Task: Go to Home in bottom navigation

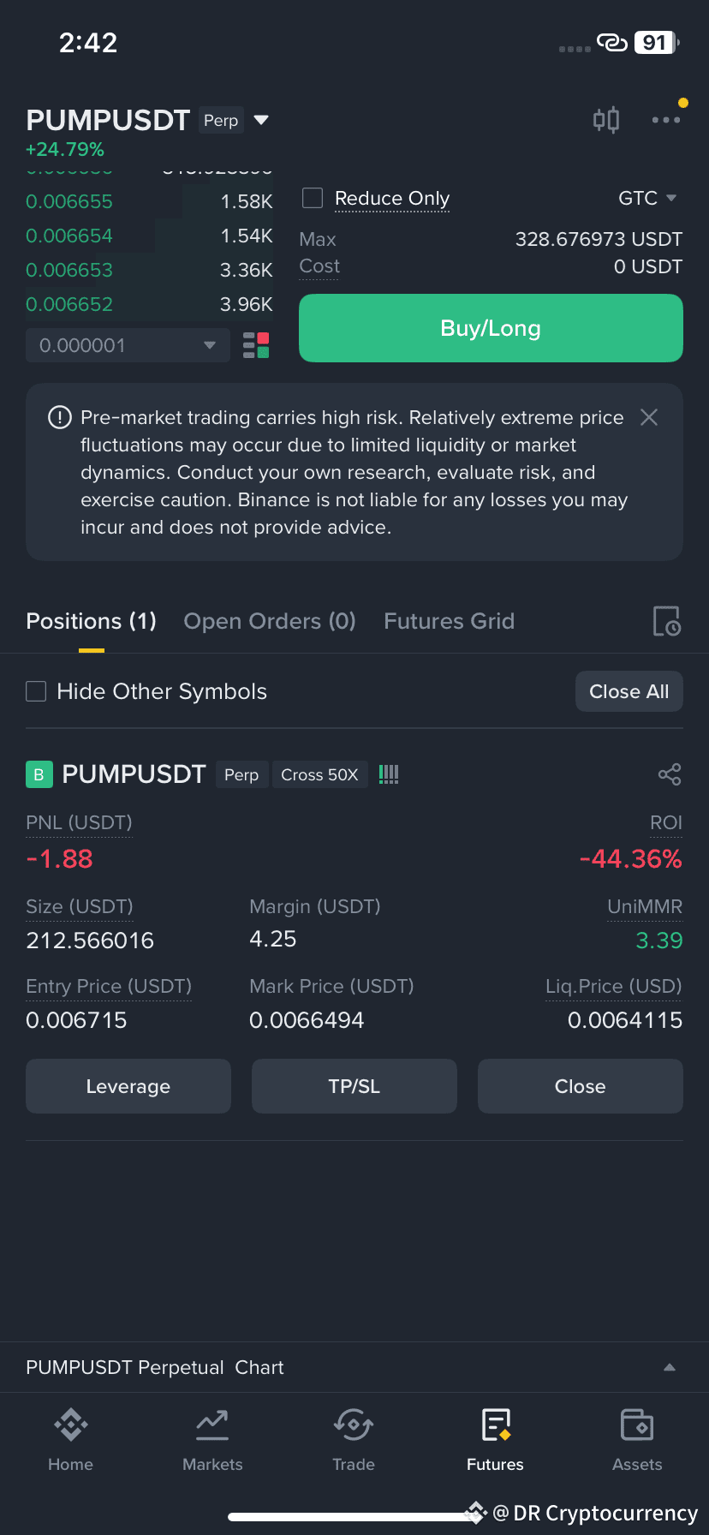Action: 70,1440
